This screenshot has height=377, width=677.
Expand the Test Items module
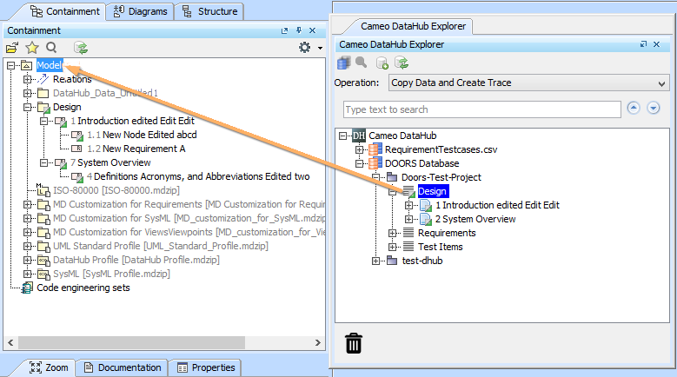click(x=392, y=247)
